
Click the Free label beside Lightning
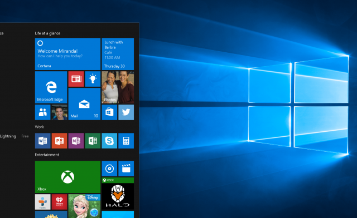coord(25,136)
